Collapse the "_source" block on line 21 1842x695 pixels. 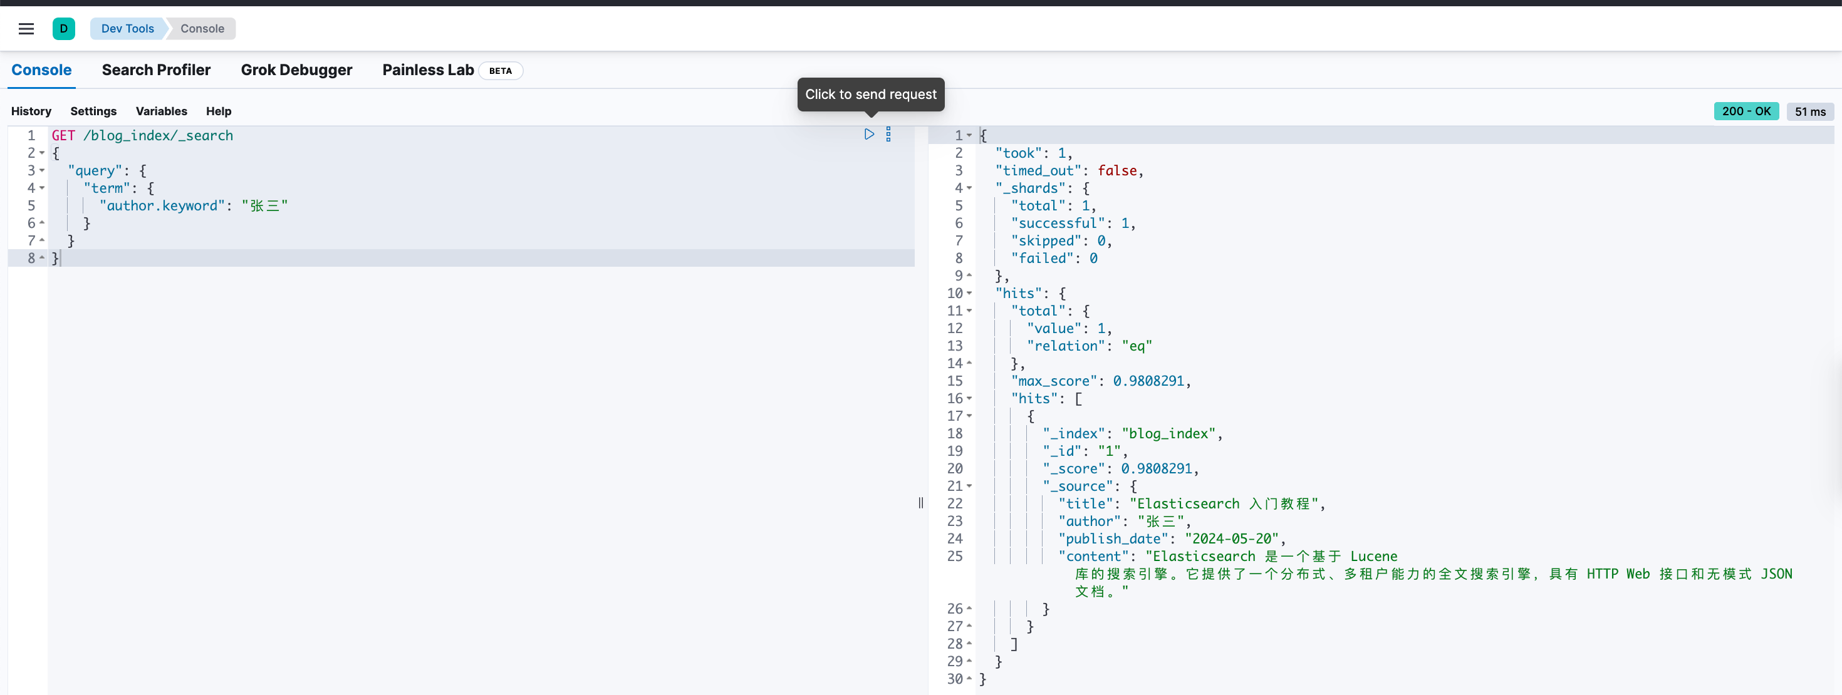pyautogui.click(x=969, y=486)
